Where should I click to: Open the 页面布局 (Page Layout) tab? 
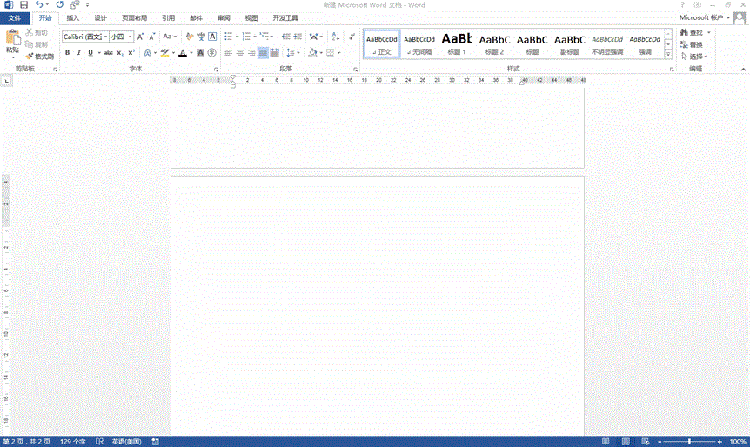pos(134,17)
